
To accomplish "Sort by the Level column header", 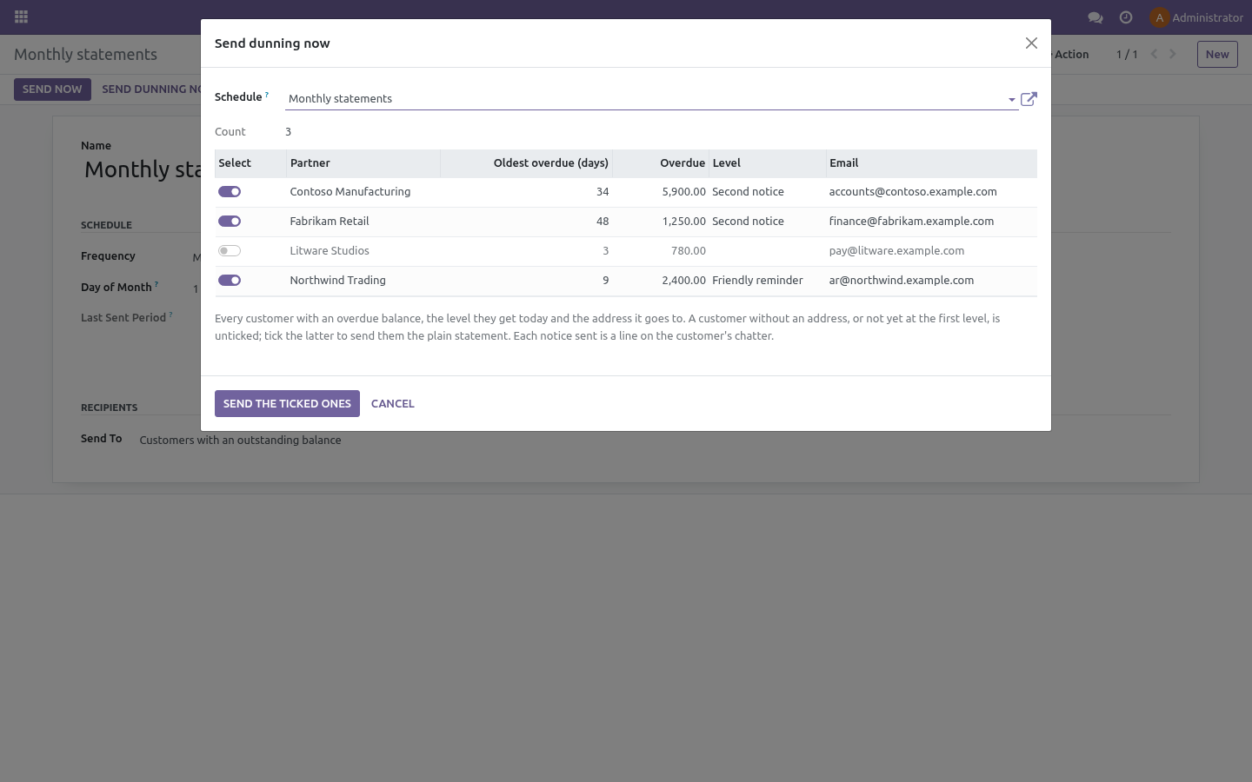I will [768, 163].
